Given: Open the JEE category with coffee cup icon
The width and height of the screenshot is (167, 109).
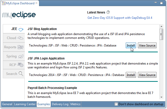Looking at the screenshot, I should [x=21, y=29].
